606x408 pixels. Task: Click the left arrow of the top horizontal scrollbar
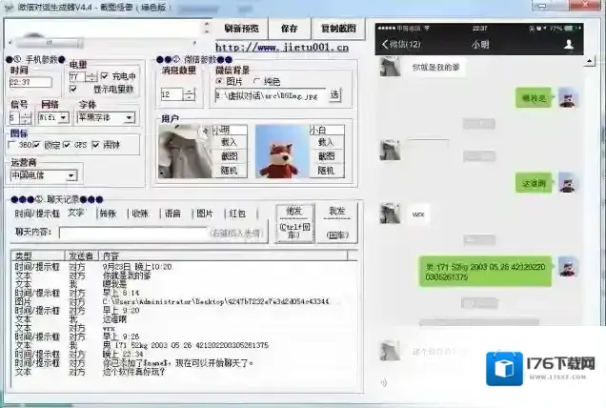(x=10, y=43)
